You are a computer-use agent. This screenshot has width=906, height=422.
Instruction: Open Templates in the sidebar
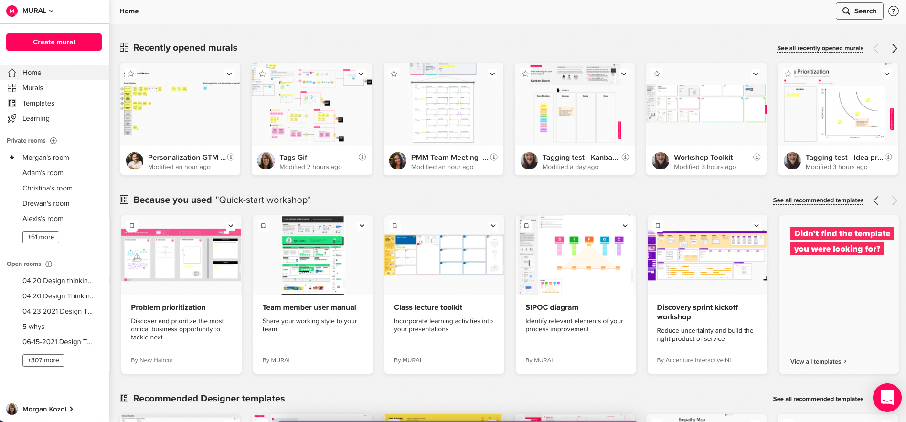pos(54,103)
